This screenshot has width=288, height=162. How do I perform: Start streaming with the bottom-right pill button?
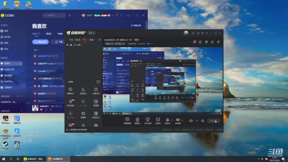(x=213, y=121)
